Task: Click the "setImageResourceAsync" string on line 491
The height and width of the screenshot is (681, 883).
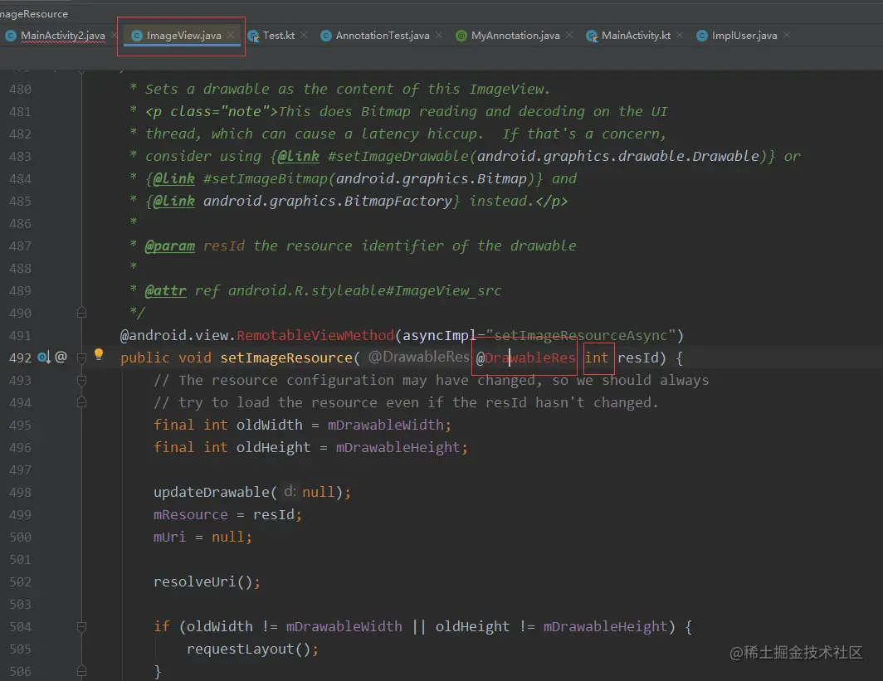Action: tap(580, 335)
